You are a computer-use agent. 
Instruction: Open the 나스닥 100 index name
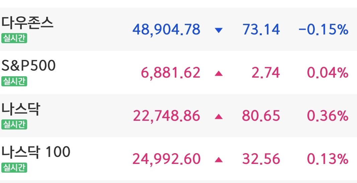click(36, 152)
